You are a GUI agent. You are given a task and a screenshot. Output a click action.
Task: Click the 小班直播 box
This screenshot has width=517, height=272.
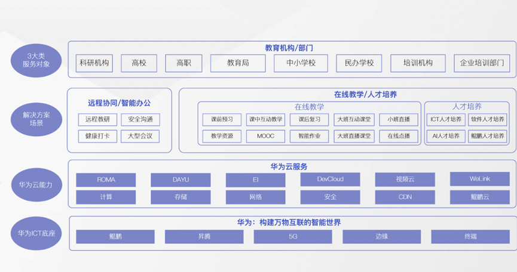398,119
